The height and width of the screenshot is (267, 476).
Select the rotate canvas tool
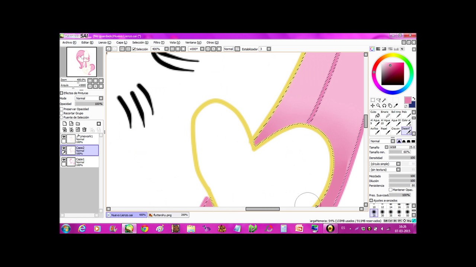(x=384, y=106)
